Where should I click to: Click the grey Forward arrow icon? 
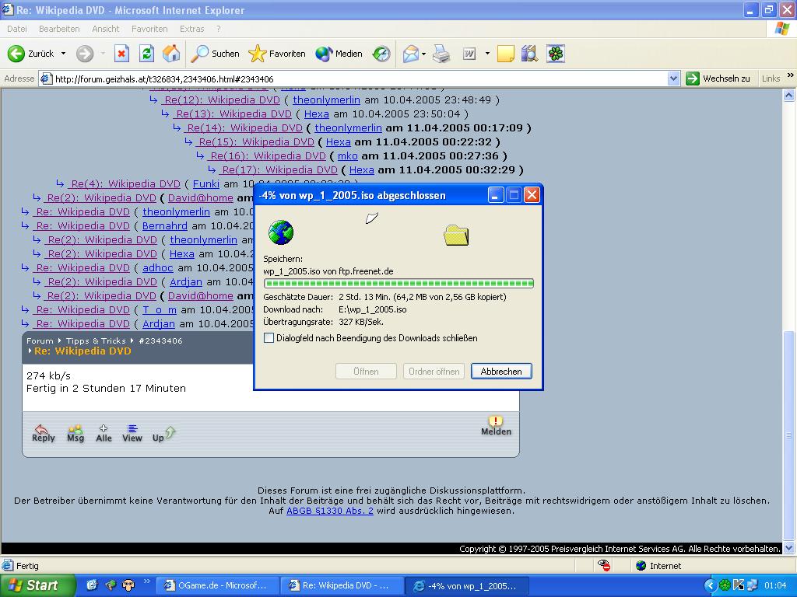pos(85,54)
